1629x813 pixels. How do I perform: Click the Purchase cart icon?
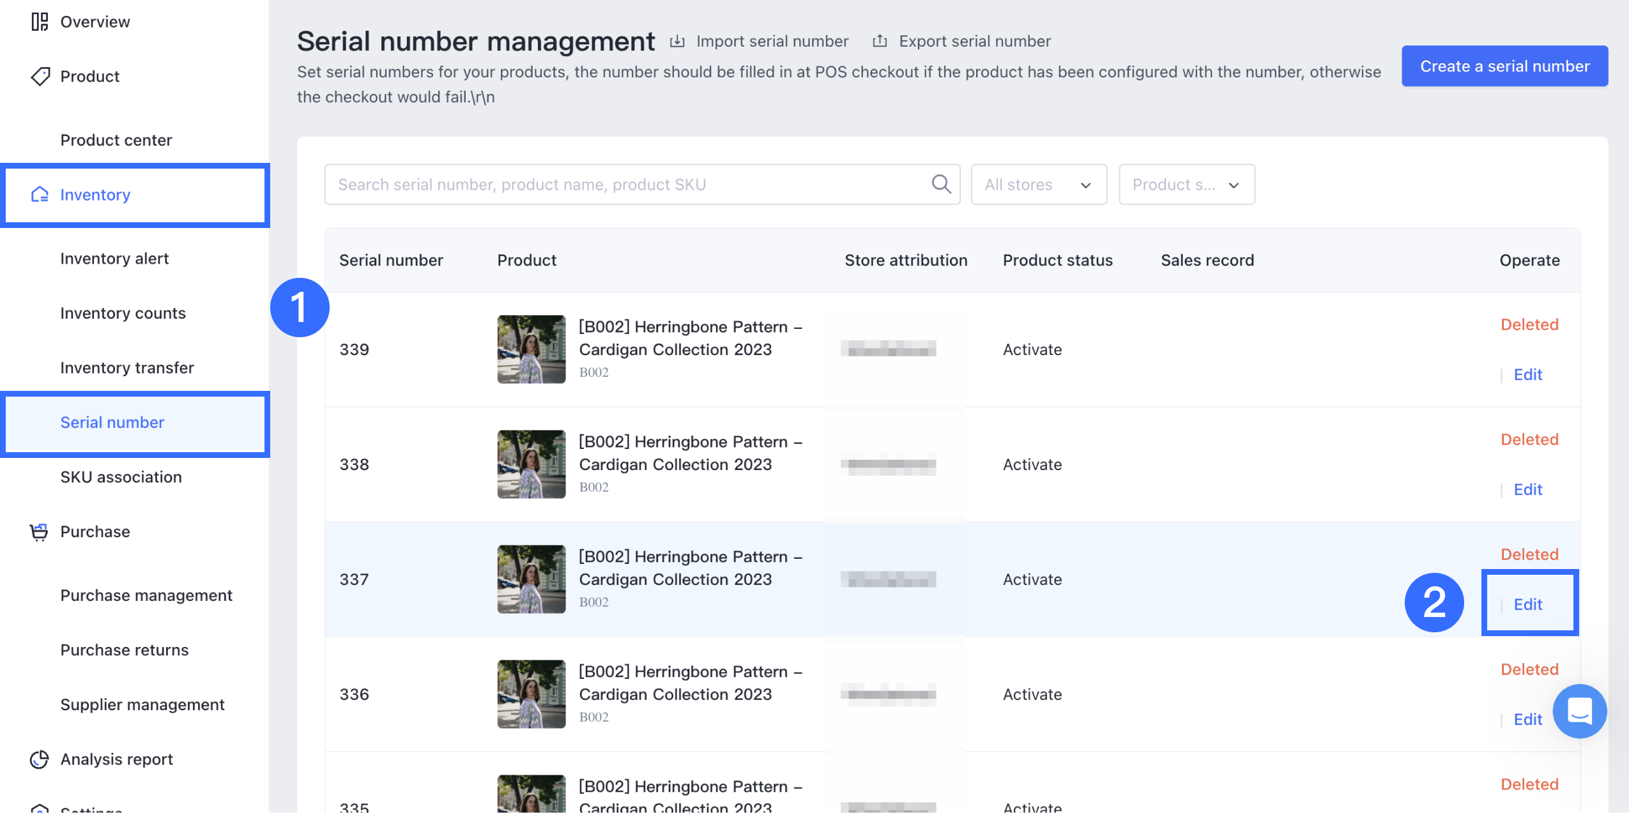pyautogui.click(x=39, y=531)
